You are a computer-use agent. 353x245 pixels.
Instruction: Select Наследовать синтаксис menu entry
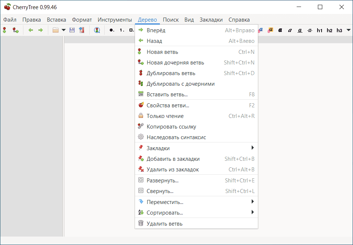196,137
